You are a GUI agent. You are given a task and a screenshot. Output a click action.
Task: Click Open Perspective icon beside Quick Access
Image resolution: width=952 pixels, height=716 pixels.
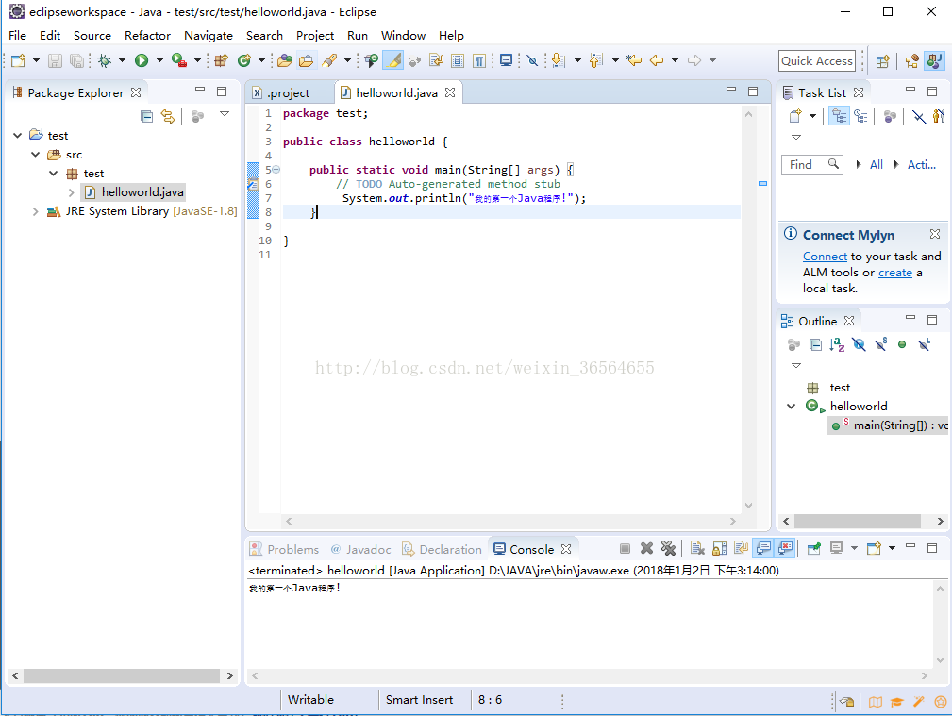[883, 60]
